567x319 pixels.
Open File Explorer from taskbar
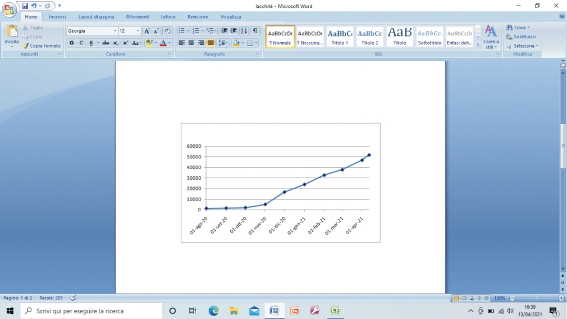(234, 311)
